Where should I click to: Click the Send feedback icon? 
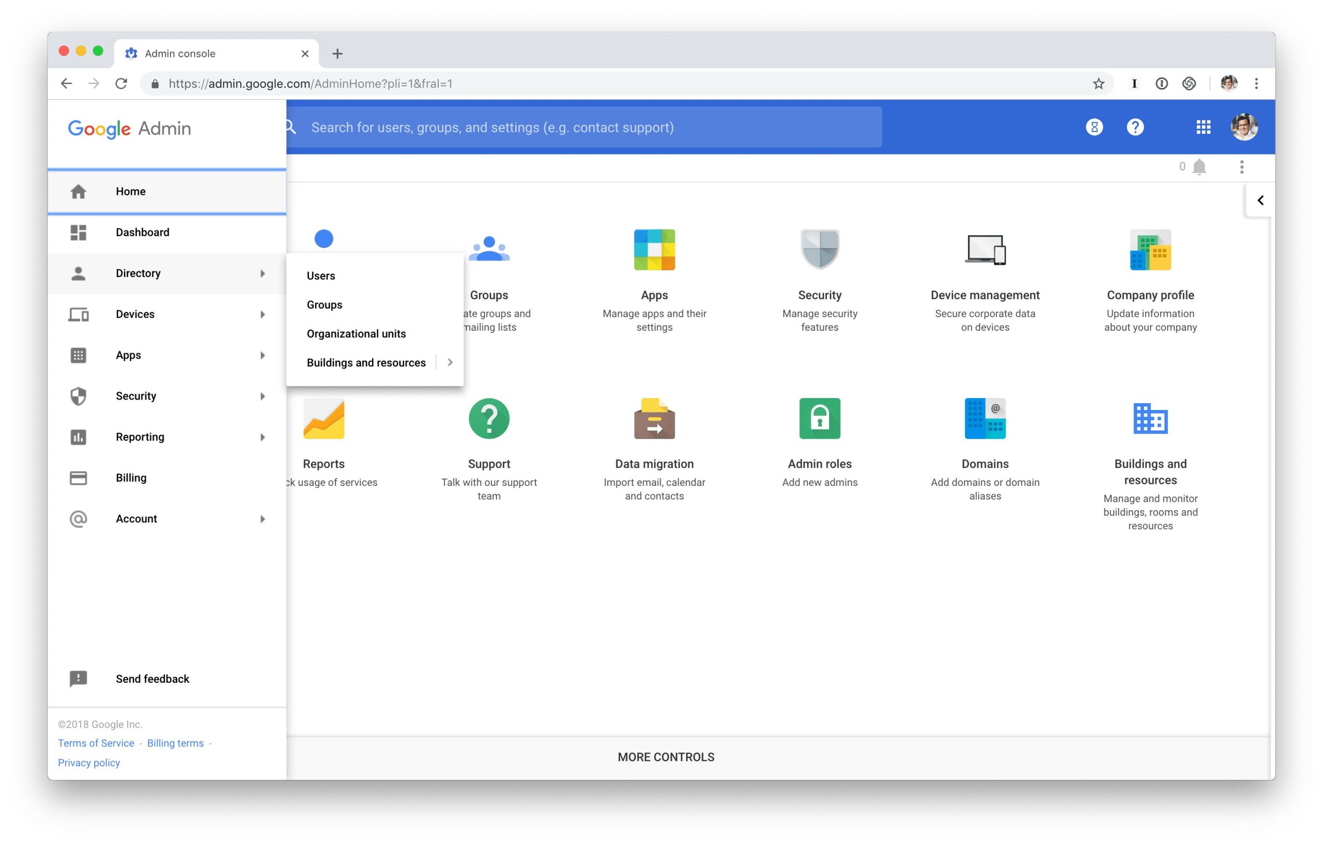coord(78,679)
